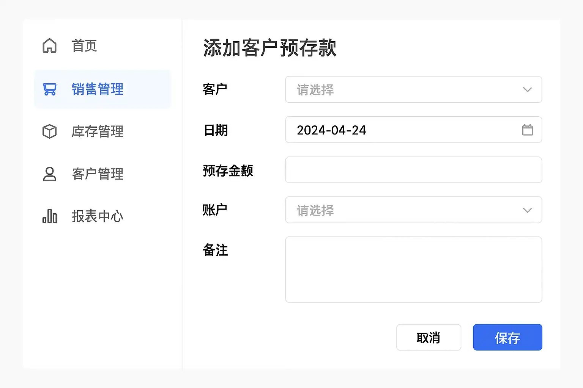This screenshot has width=583, height=388.
Task: Click into the 备注 text area
Action: point(413,269)
